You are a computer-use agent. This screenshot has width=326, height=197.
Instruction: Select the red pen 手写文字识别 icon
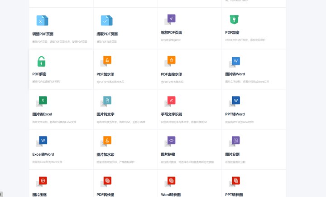[x=170, y=102]
